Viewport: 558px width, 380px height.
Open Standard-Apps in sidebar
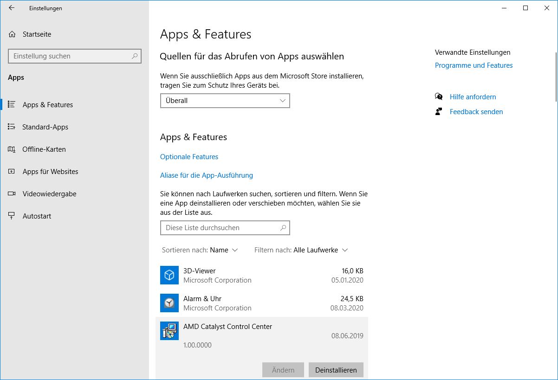click(74, 127)
